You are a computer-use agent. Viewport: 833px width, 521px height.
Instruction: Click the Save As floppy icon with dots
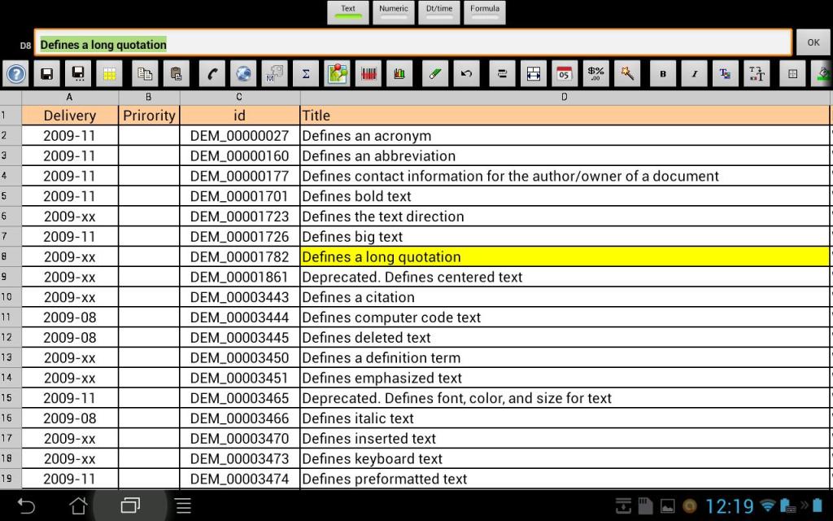click(x=78, y=74)
